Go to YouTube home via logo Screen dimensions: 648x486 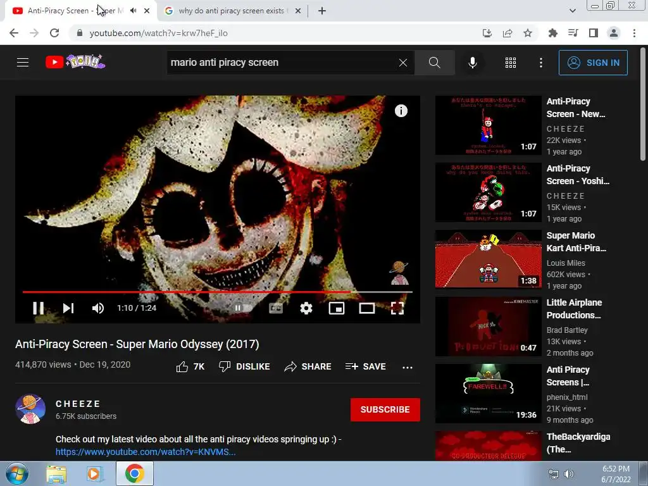click(75, 62)
